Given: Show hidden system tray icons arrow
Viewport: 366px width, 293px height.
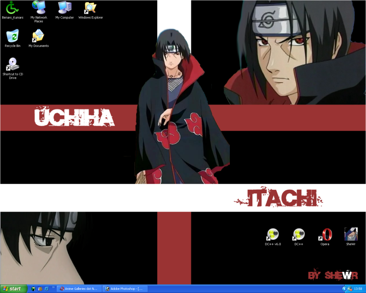Looking at the screenshot, I should 344,289.
